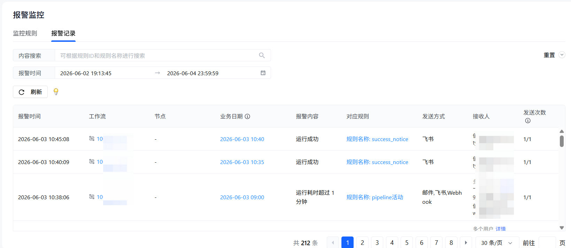Viewport: 571px width, 248px height.
Task: Click the table vertical scrollbar thumb
Action: pos(562,141)
